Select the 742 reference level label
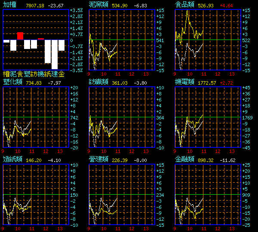This screenshot has width=258, height=232. tap(74, 118)
